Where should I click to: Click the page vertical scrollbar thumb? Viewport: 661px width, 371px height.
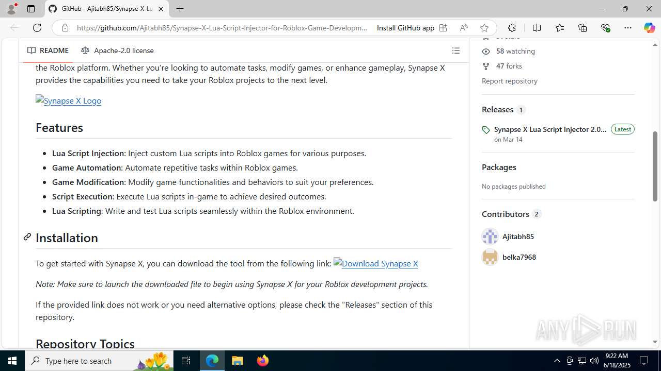point(655,166)
